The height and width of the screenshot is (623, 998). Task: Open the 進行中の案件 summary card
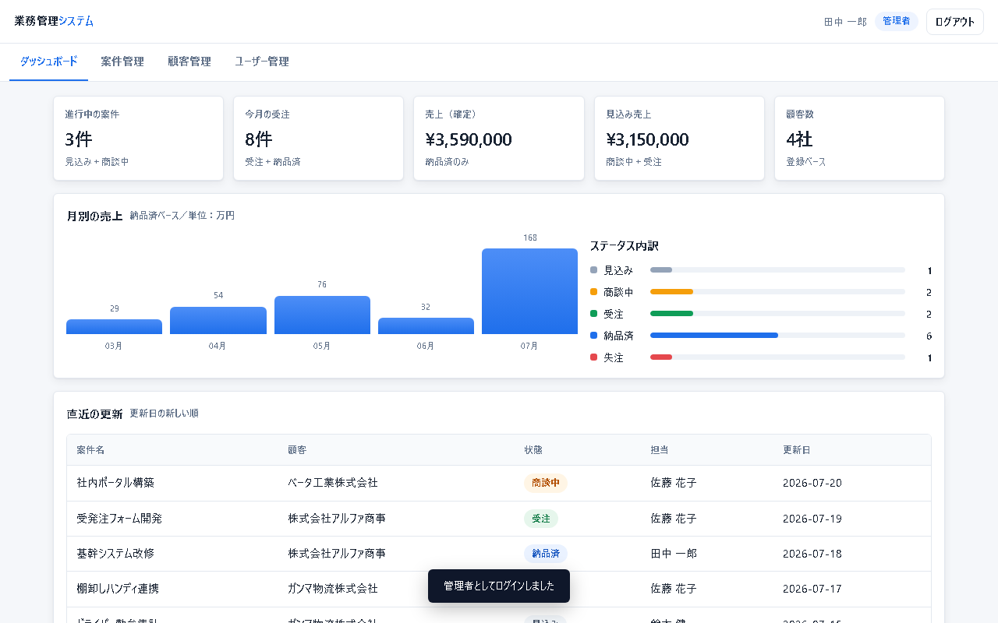click(138, 139)
